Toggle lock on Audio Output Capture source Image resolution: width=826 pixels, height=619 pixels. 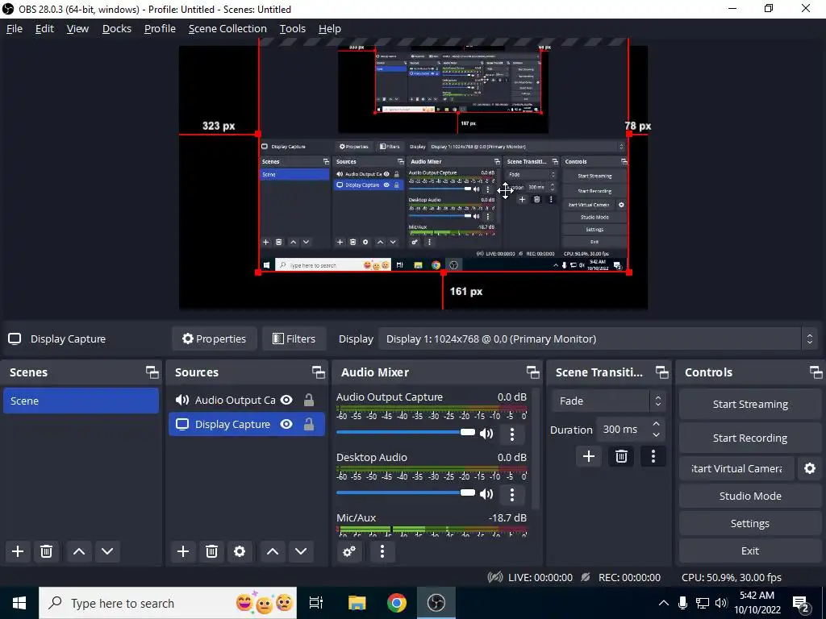click(309, 400)
